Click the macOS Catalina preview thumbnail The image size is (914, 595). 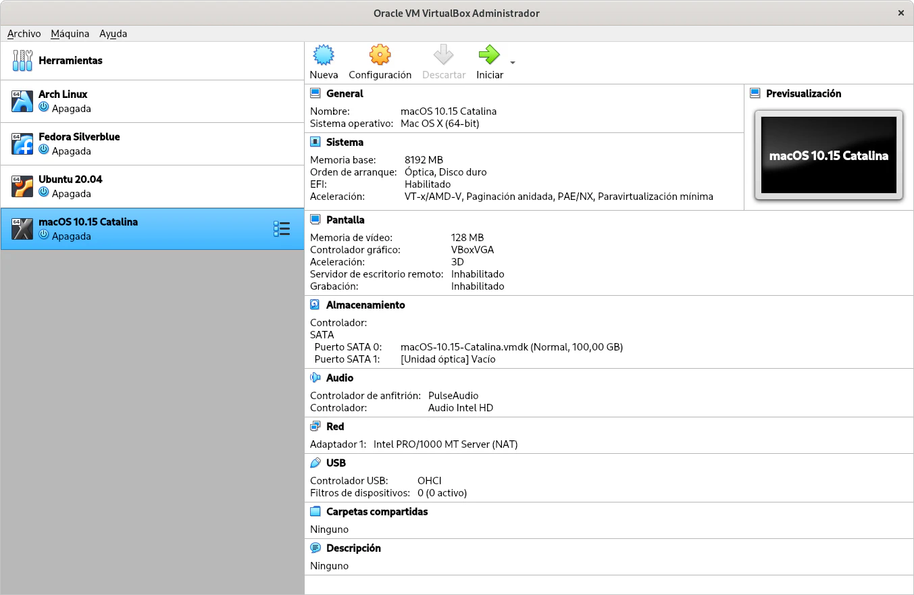(828, 155)
